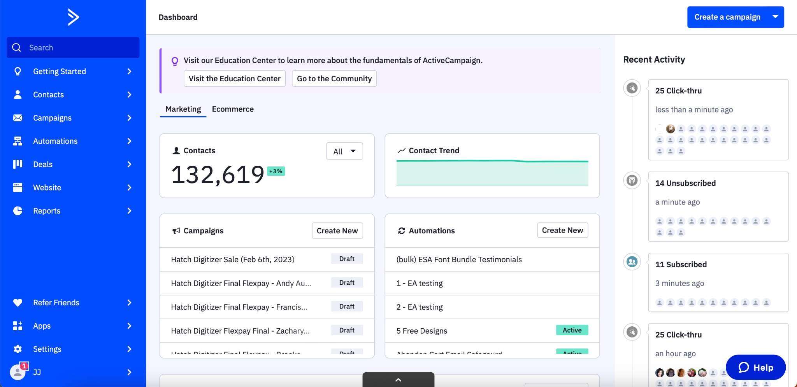
Task: Open the Apps menu item
Action: click(x=73, y=326)
